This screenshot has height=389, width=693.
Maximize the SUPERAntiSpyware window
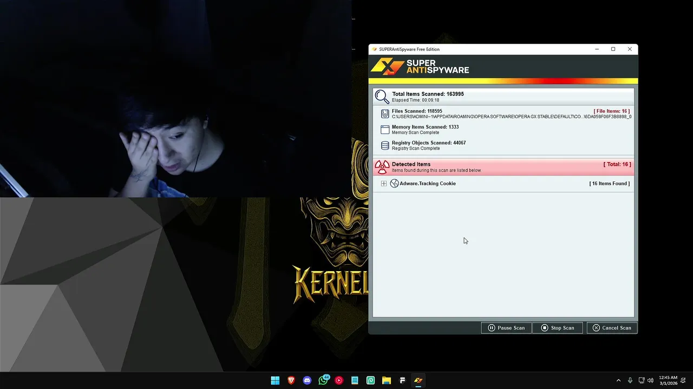click(613, 49)
